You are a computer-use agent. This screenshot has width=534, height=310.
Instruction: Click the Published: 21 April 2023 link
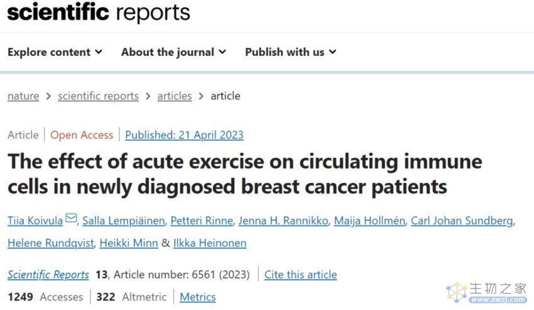pyautogui.click(x=184, y=135)
